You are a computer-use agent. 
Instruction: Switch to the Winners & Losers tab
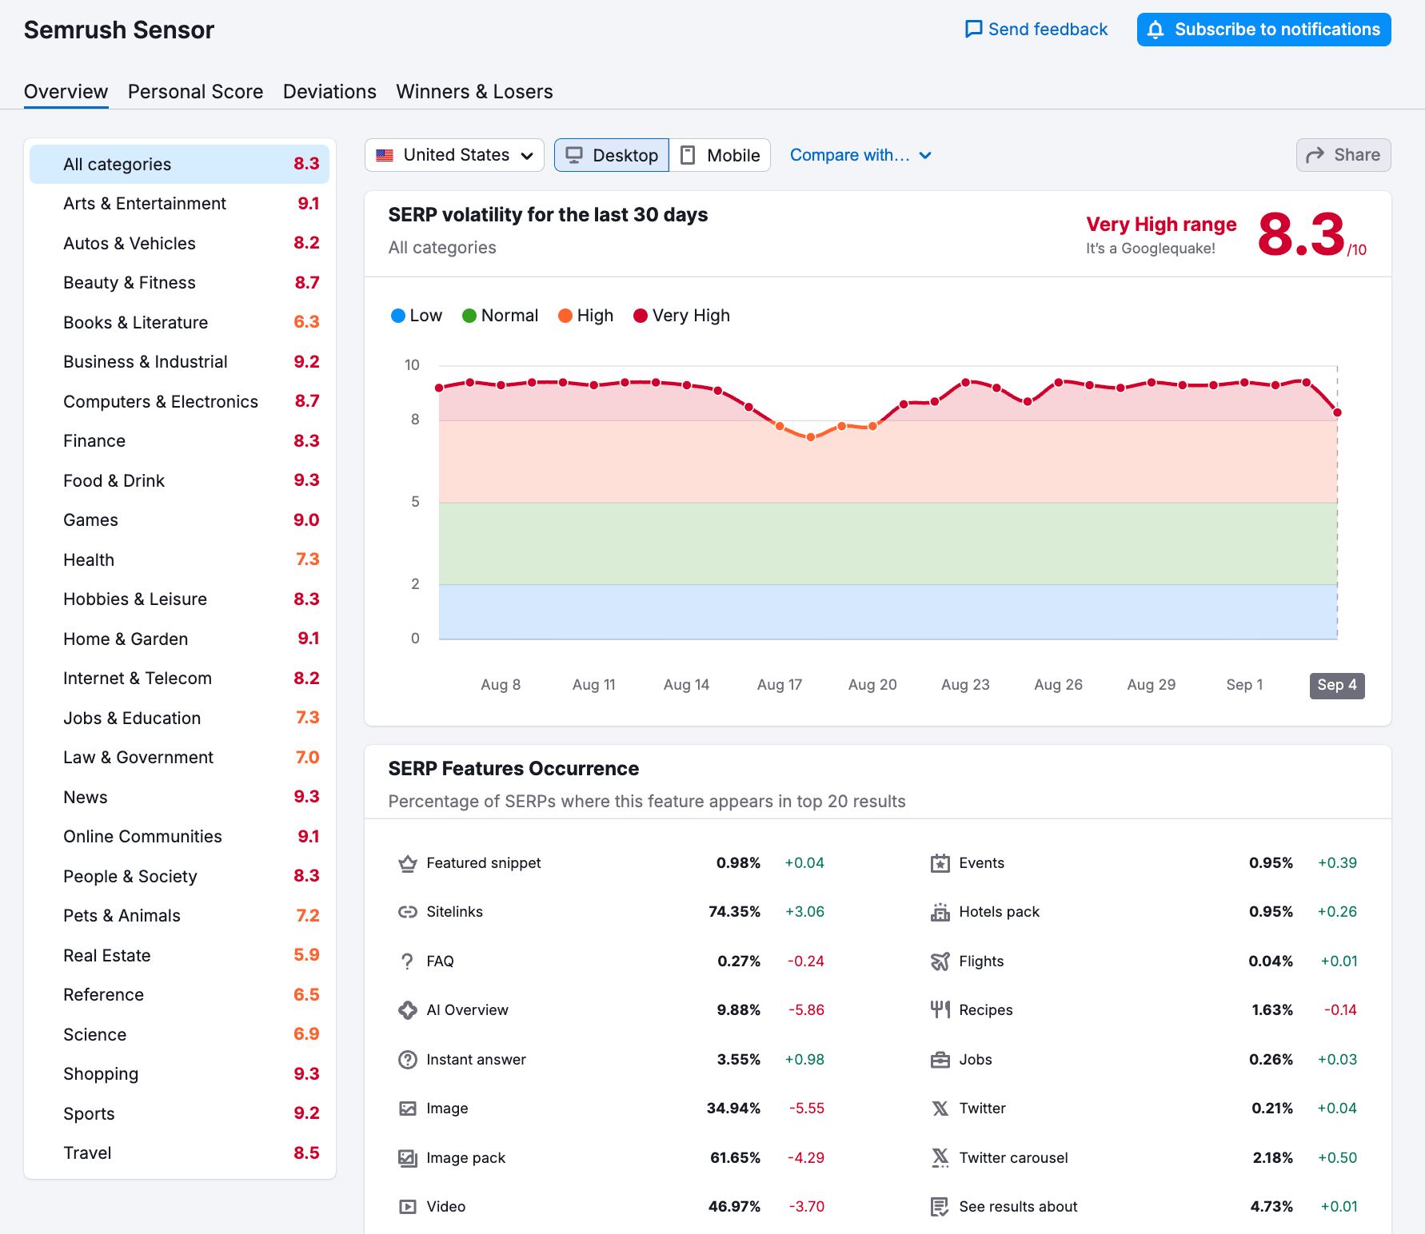tap(474, 92)
